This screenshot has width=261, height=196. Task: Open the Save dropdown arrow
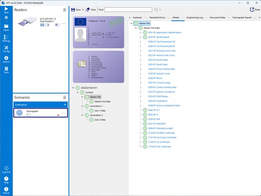coord(83,9)
